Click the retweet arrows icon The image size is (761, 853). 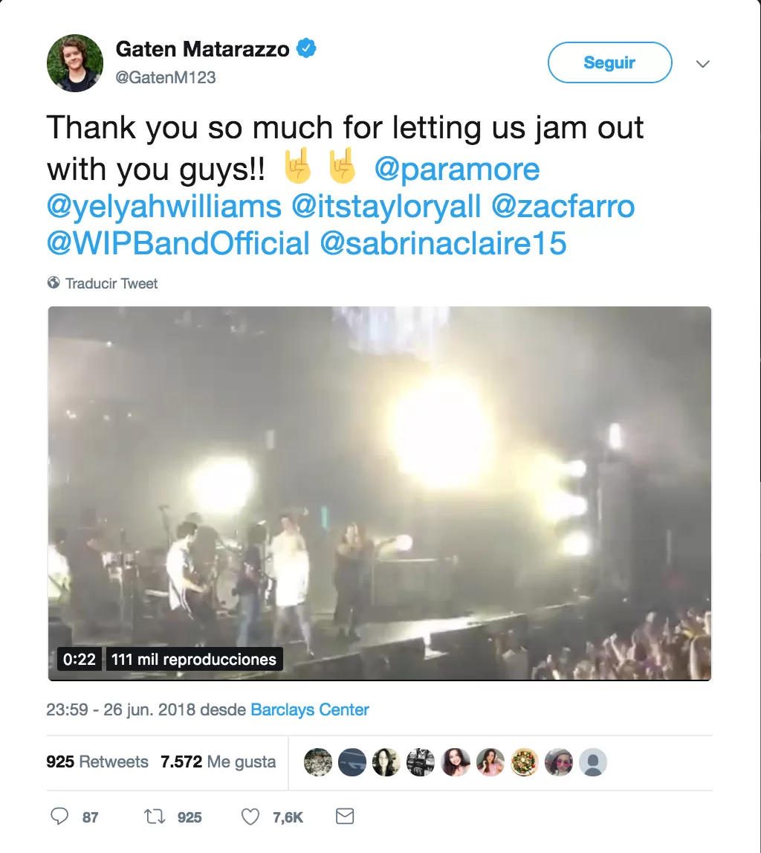(153, 817)
